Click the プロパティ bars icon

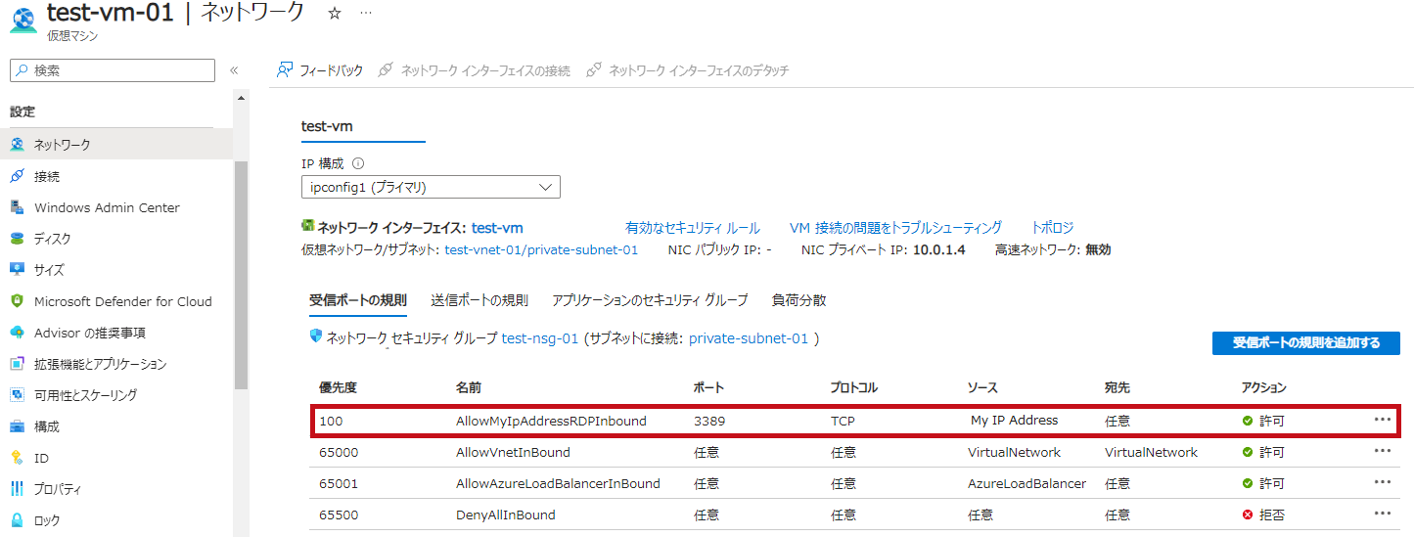[17, 489]
